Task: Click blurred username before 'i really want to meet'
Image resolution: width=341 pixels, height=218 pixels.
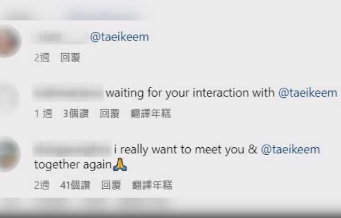Action: (72, 149)
